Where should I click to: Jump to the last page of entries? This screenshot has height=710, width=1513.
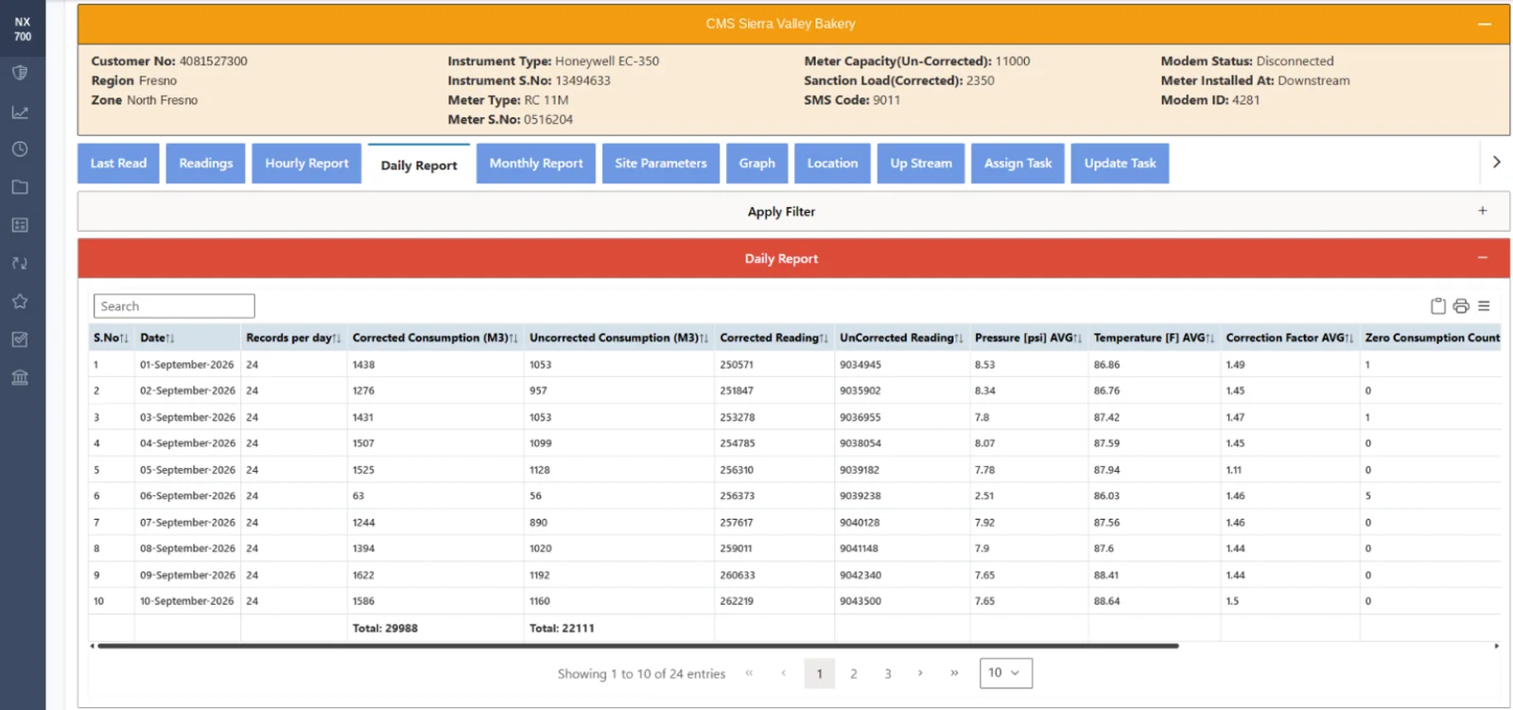click(x=954, y=673)
